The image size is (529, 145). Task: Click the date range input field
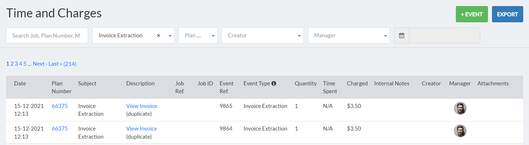point(444,36)
